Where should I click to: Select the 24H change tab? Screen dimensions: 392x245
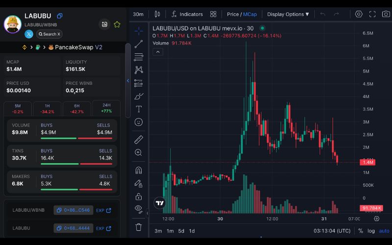tap(106, 108)
